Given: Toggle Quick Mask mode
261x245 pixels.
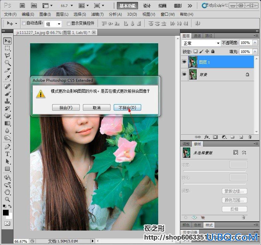Looking at the screenshot, I should pos(7,223).
